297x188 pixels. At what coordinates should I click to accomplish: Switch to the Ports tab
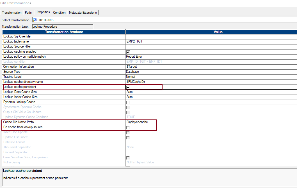point(28,12)
